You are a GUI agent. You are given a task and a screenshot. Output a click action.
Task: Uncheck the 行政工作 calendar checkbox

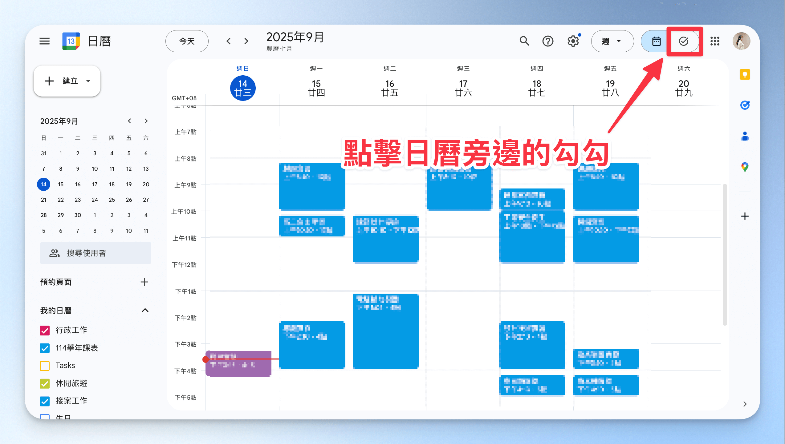45,330
